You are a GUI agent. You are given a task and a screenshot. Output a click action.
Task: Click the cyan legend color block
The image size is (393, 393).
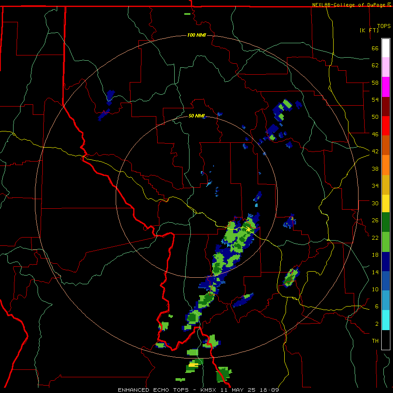tap(386, 320)
